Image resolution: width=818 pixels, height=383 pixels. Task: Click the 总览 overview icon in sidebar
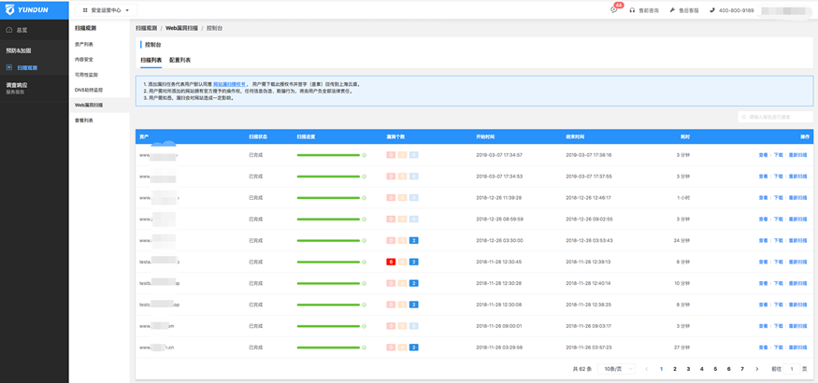[10, 30]
